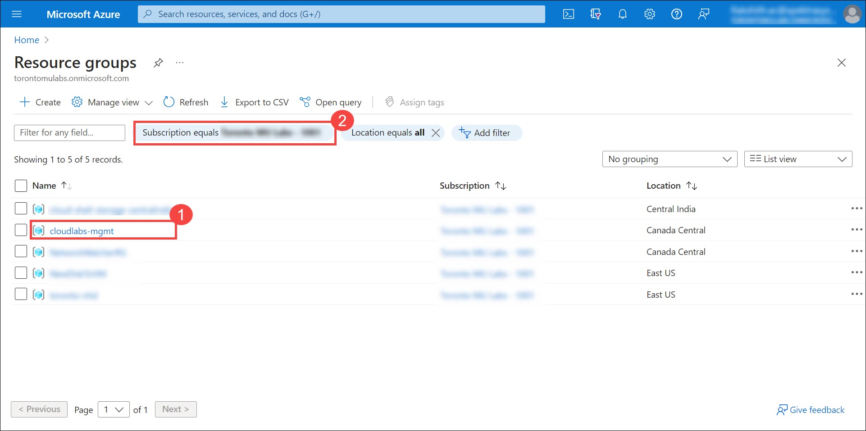This screenshot has height=431, width=866.
Task: Expand the No grouping dropdown
Action: [x=670, y=159]
